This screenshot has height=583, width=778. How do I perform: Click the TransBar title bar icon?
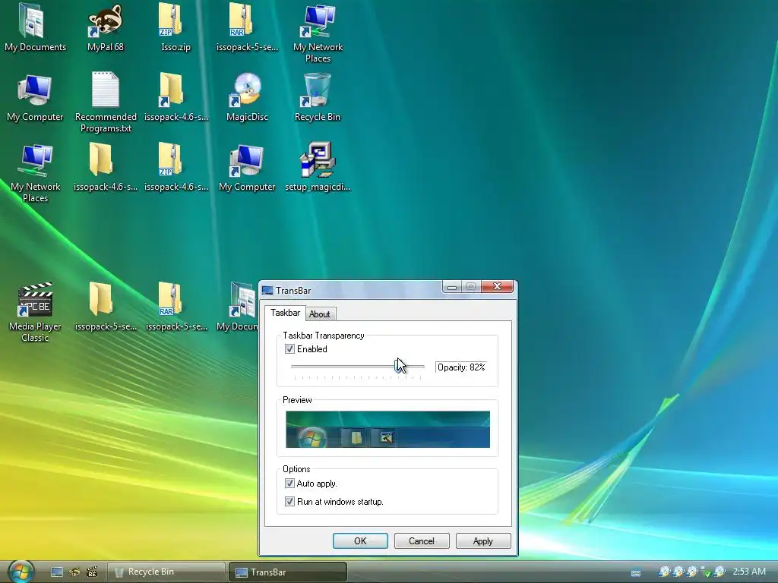(267, 290)
